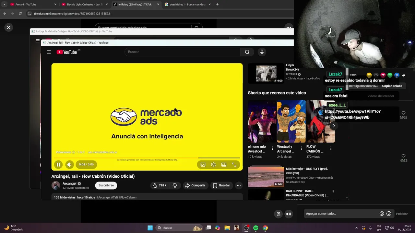Open the YouTube hamburger guide menu
The height and width of the screenshot is (233, 415).
pyautogui.click(x=49, y=52)
